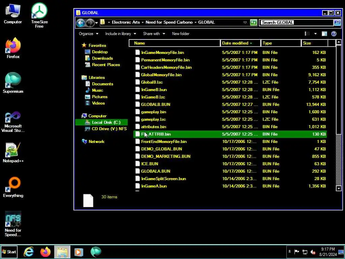Toggle the preview pane button
Image resolution: width=345 pixels, height=259 pixels.
[x=324, y=34]
